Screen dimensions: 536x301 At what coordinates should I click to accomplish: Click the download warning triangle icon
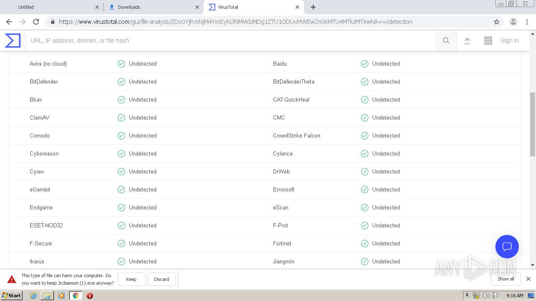point(12,279)
